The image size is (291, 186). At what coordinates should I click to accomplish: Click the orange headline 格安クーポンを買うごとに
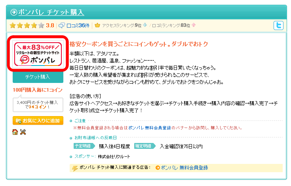pyautogui.click(x=139, y=44)
